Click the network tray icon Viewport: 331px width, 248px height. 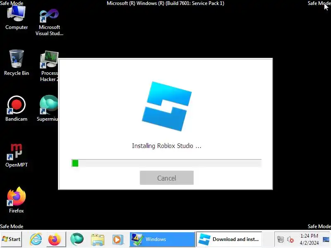point(281,239)
